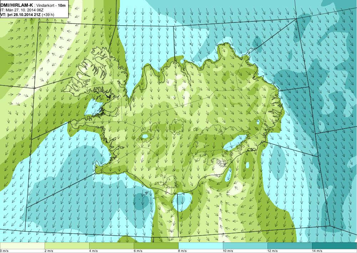Click the 10 m/s legend label
Viewport: 357px width, 253px height.
[228, 251]
